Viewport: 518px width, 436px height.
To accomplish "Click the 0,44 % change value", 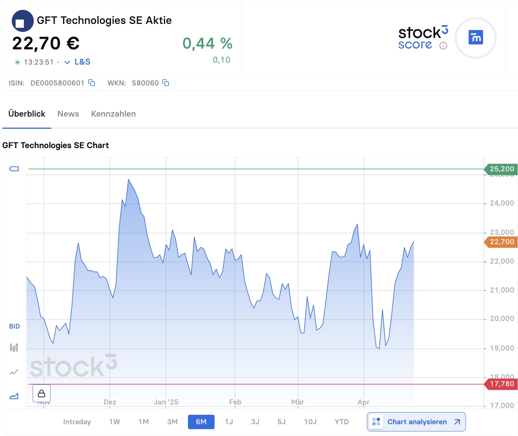I will point(207,43).
